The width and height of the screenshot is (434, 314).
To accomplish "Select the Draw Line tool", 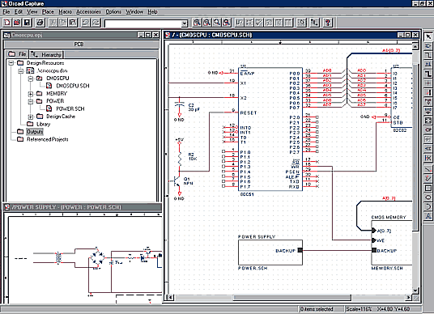I will [x=428, y=169].
